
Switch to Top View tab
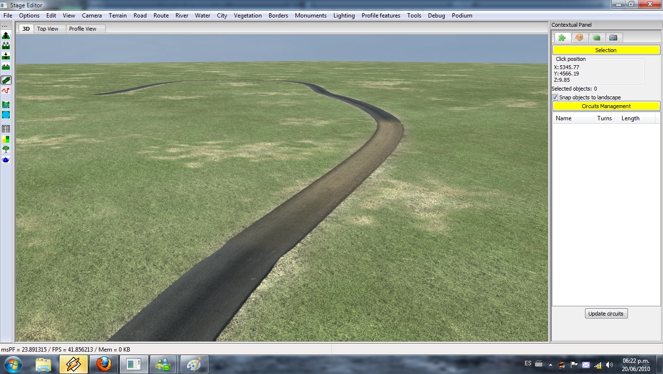click(48, 29)
